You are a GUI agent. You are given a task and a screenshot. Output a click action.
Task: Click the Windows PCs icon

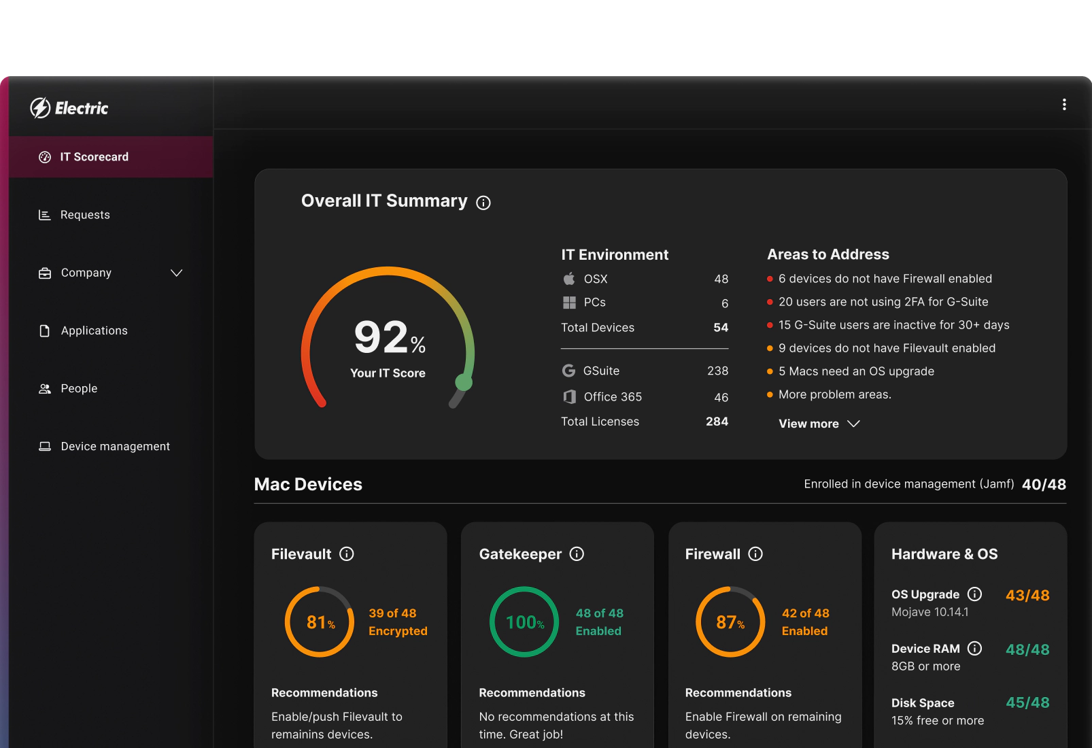[x=568, y=303]
